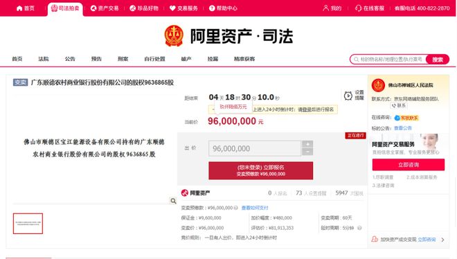Increase bid with plus stepper
Viewport: 457px width, 259px height.
pyautogui.click(x=307, y=144)
